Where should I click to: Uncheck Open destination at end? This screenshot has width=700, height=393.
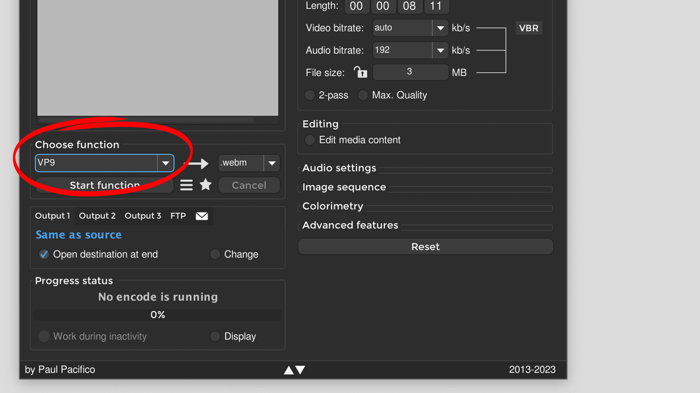tap(44, 254)
